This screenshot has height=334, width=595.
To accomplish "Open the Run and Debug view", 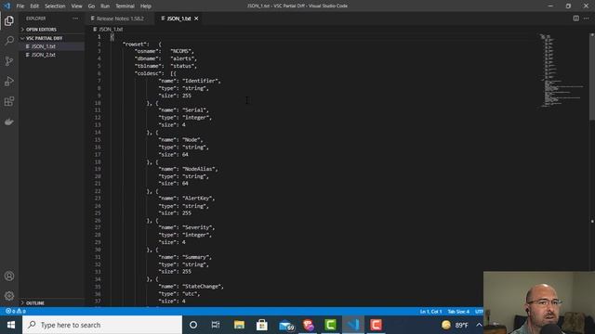I will [x=9, y=81].
